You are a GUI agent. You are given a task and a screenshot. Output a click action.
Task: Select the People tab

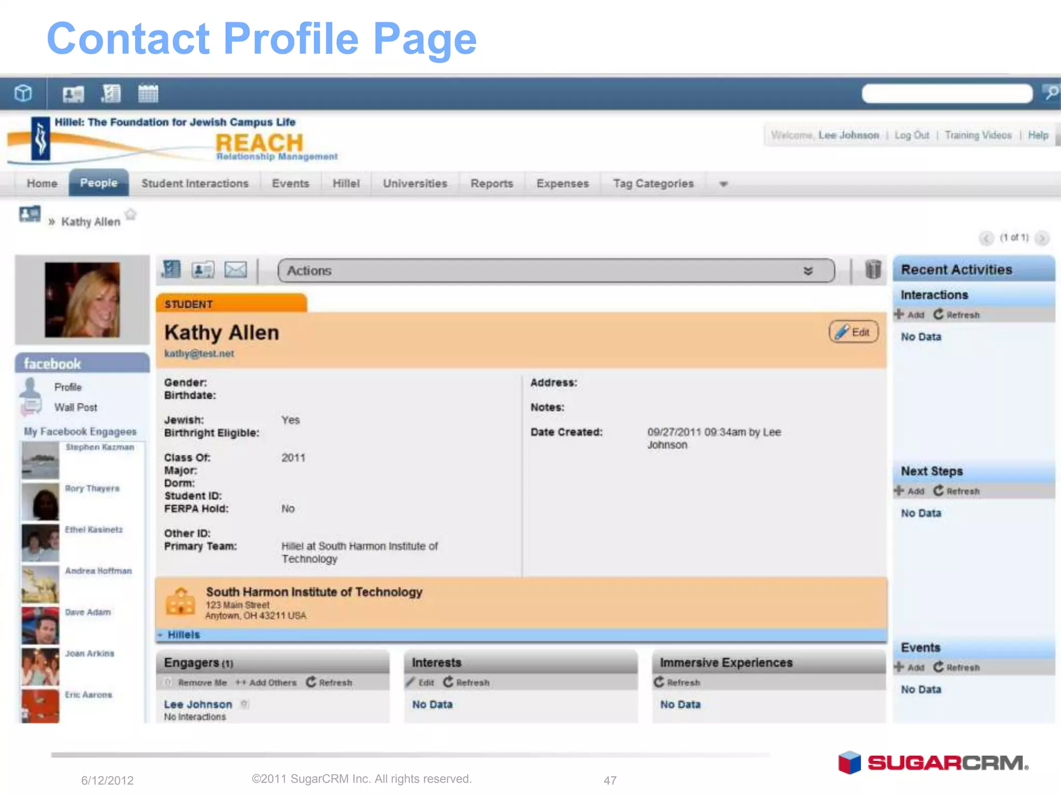click(98, 183)
